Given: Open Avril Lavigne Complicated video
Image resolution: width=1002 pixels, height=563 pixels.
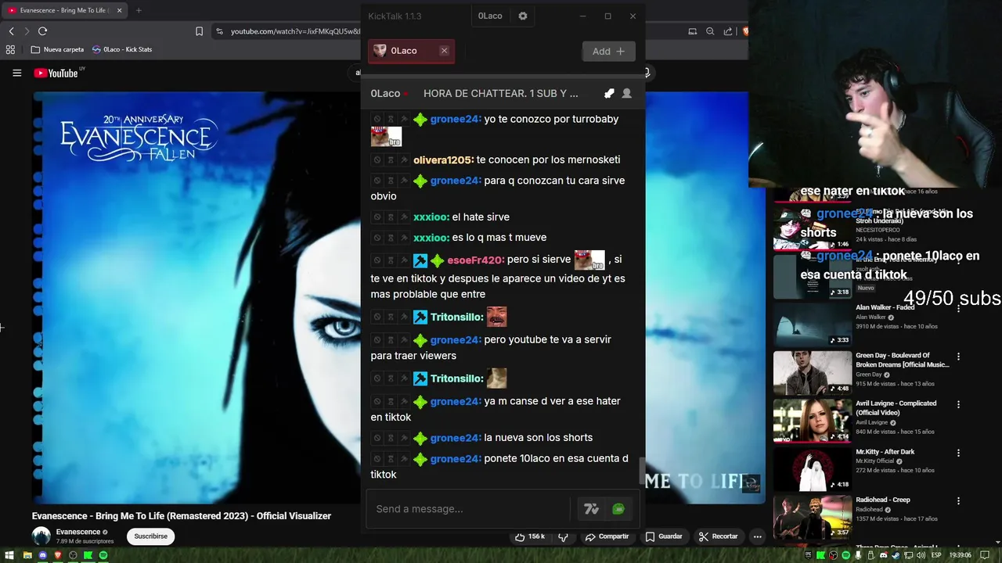Looking at the screenshot, I should (896, 407).
